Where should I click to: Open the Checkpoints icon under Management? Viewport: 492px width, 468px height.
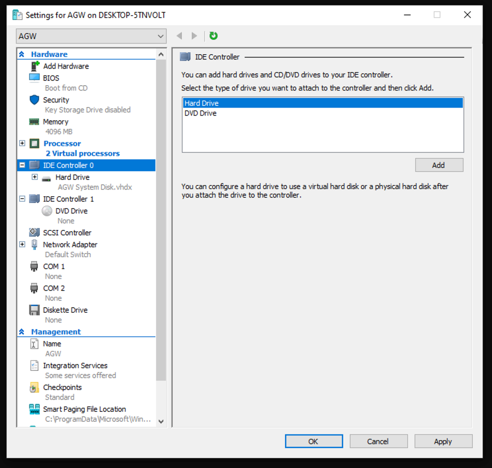pos(35,387)
